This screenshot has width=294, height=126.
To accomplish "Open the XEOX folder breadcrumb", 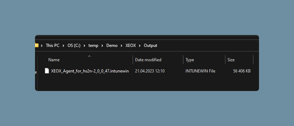I will [131, 45].
